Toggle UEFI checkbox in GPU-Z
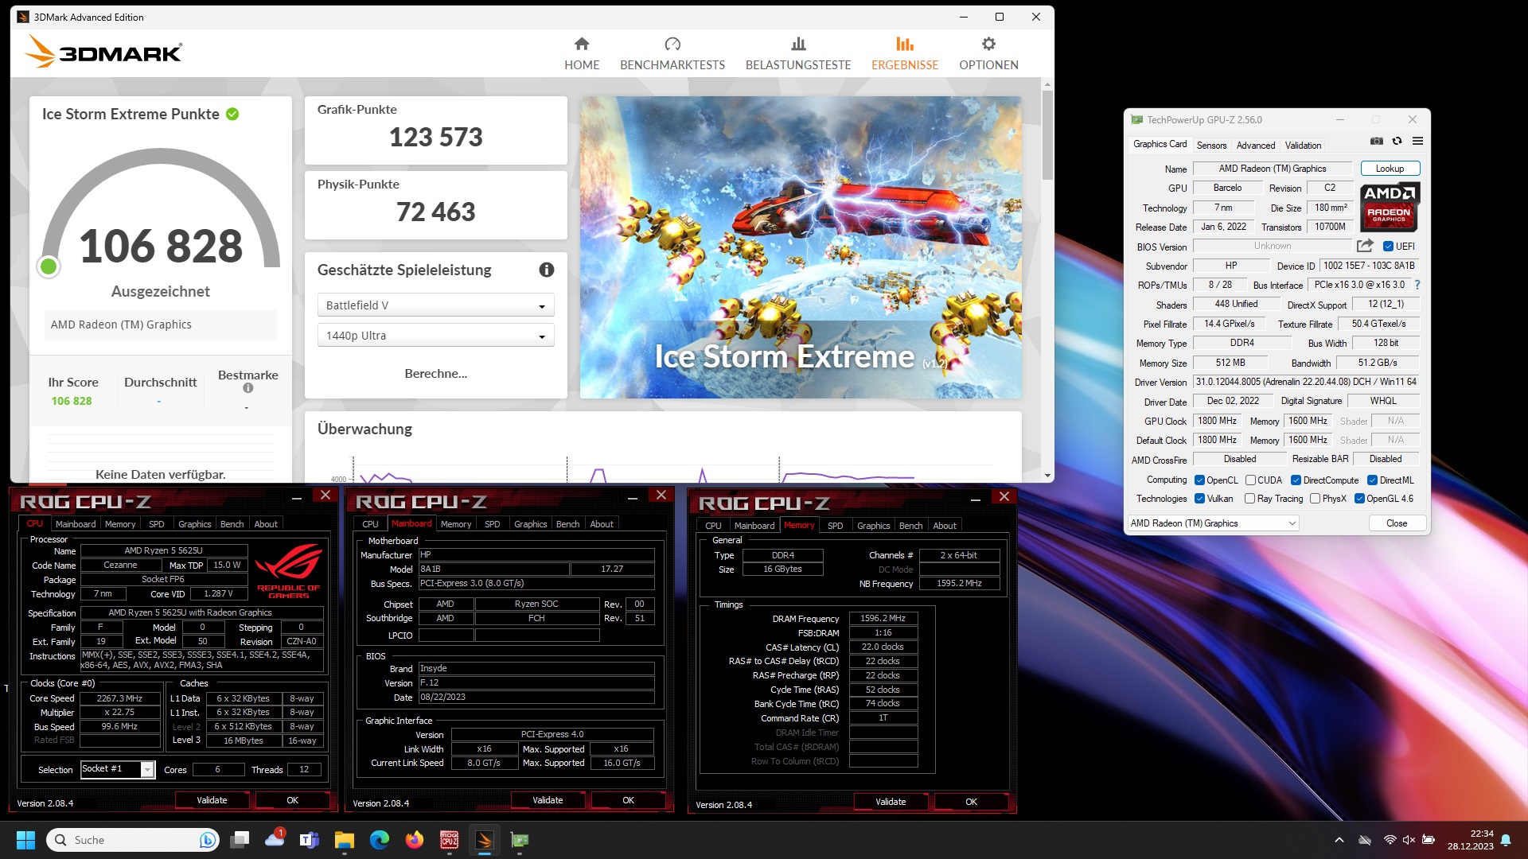The width and height of the screenshot is (1528, 859). 1388,247
